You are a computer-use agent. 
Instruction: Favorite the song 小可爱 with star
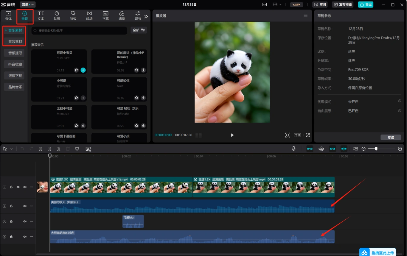[x=76, y=98]
